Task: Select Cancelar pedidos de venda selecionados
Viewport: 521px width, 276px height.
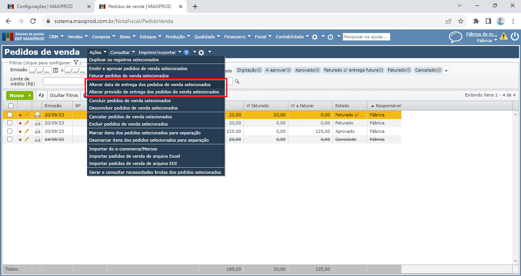Action: click(156, 116)
